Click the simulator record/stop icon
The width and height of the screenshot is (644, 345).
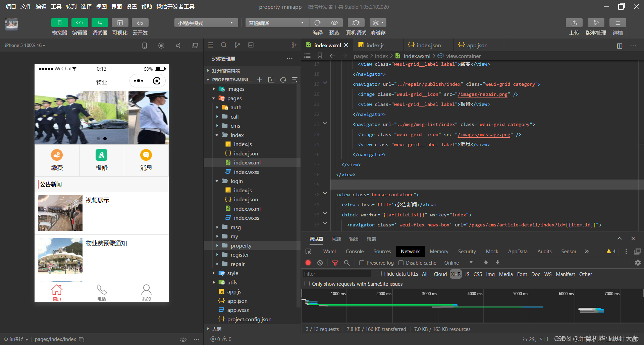[161, 46]
